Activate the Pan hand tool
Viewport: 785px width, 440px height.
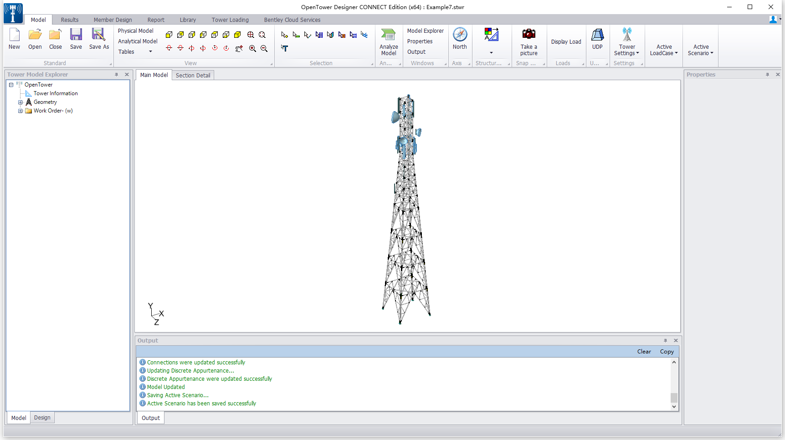point(239,48)
